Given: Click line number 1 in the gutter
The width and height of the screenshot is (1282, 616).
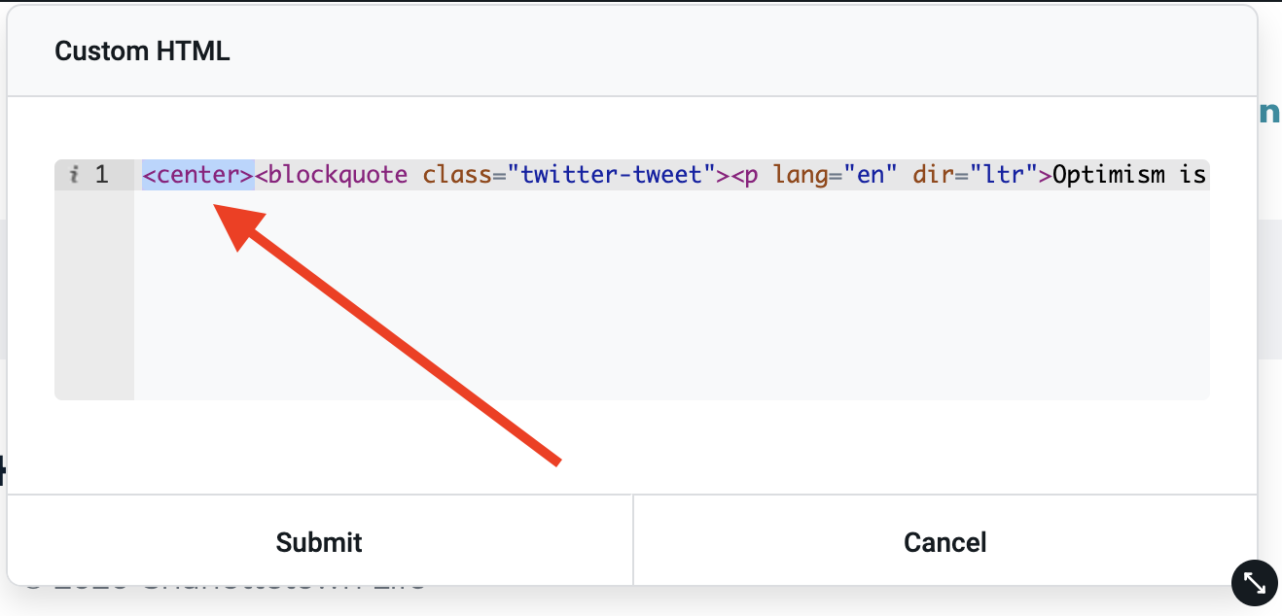Looking at the screenshot, I should click(101, 175).
